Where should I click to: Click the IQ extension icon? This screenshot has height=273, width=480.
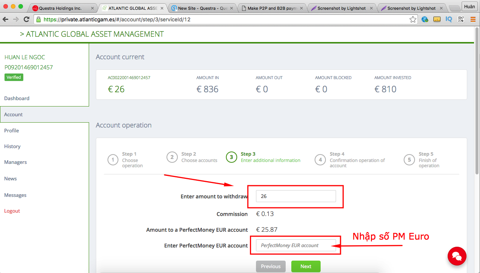(448, 19)
